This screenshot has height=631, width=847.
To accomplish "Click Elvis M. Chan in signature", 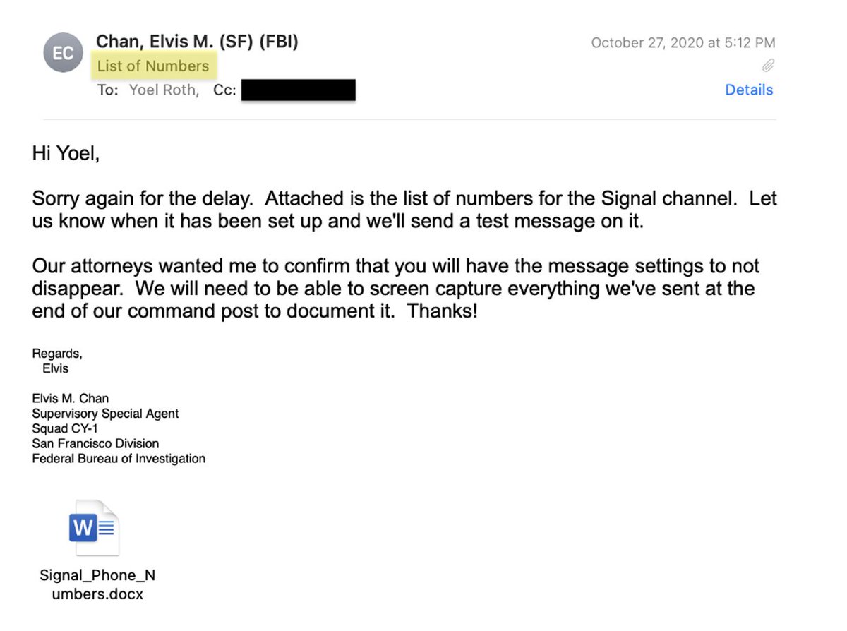I will tap(71, 399).
